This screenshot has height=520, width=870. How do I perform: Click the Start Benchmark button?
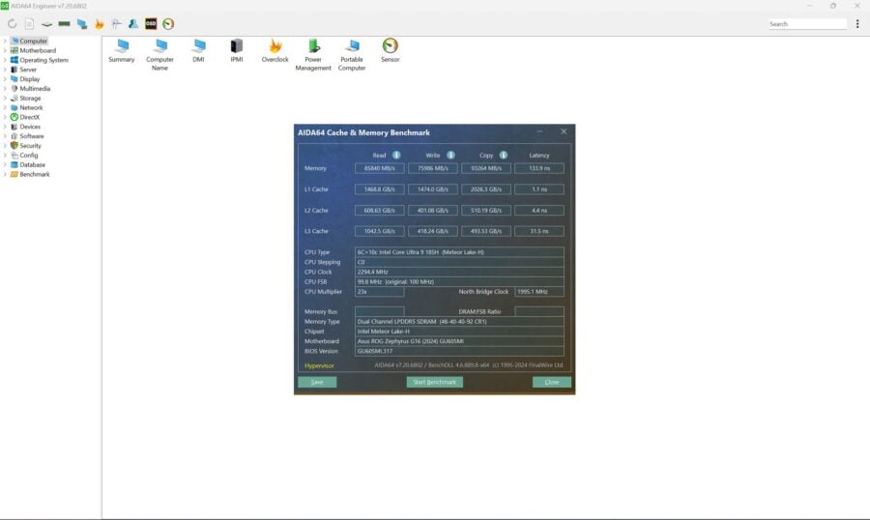coord(434,382)
